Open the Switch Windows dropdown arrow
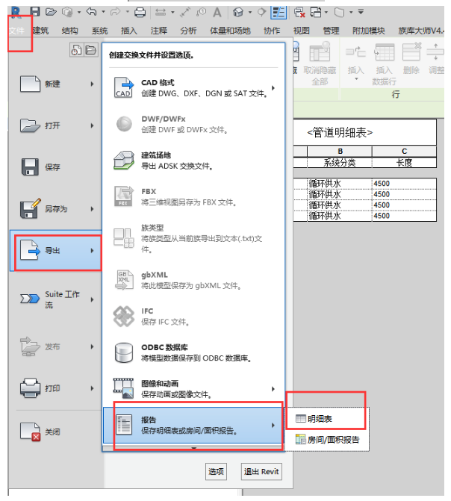Viewport: 451px width, 501px height. [x=326, y=13]
